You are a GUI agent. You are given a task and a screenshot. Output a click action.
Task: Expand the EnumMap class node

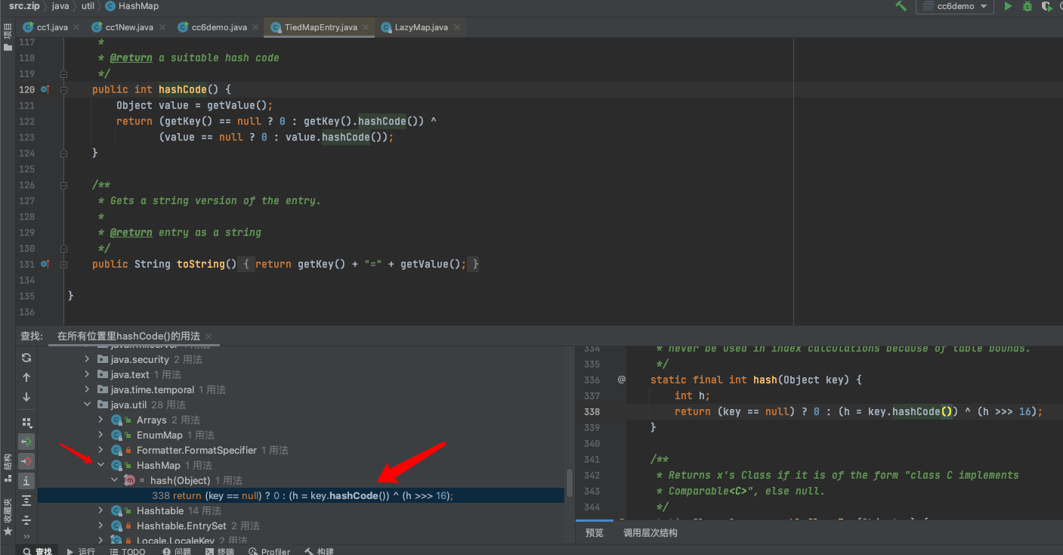[100, 435]
